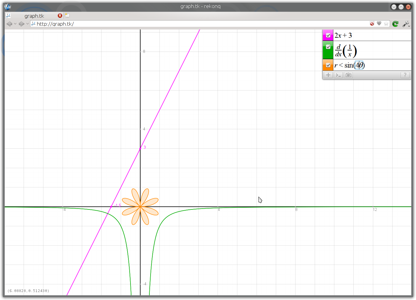Click inside the r < sin(4θ) equation
The height and width of the screenshot is (300, 416).
click(x=372, y=65)
